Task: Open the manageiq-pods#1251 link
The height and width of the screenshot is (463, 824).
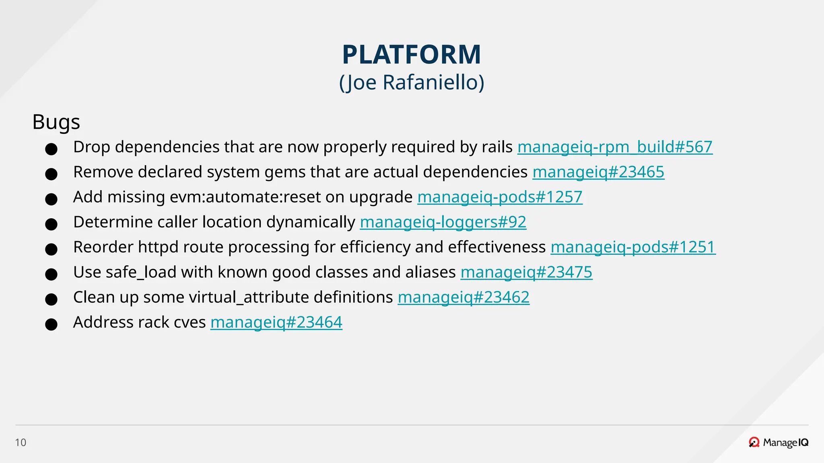Action: (633, 247)
